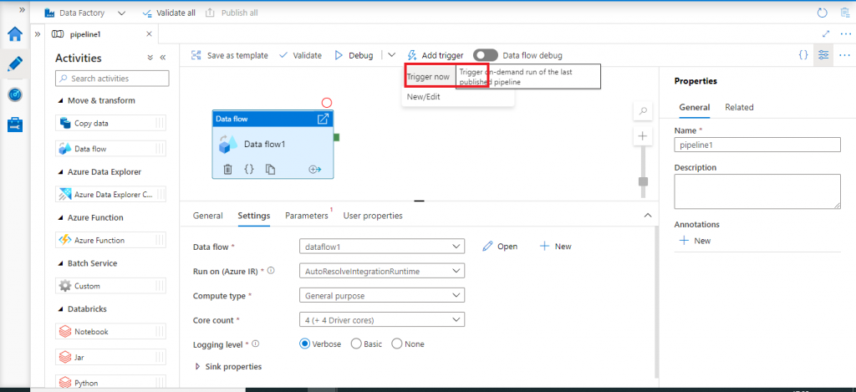Adjust the canvas zoom slider handle
Viewport: 856px width, 392px height.
point(643,181)
